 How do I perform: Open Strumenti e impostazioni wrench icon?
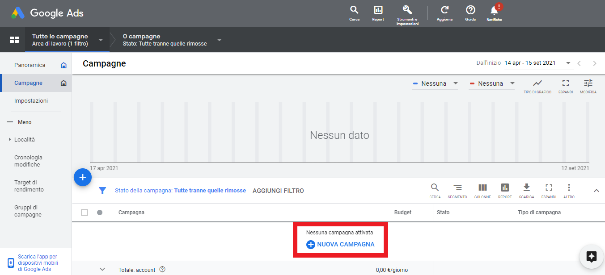tap(407, 10)
